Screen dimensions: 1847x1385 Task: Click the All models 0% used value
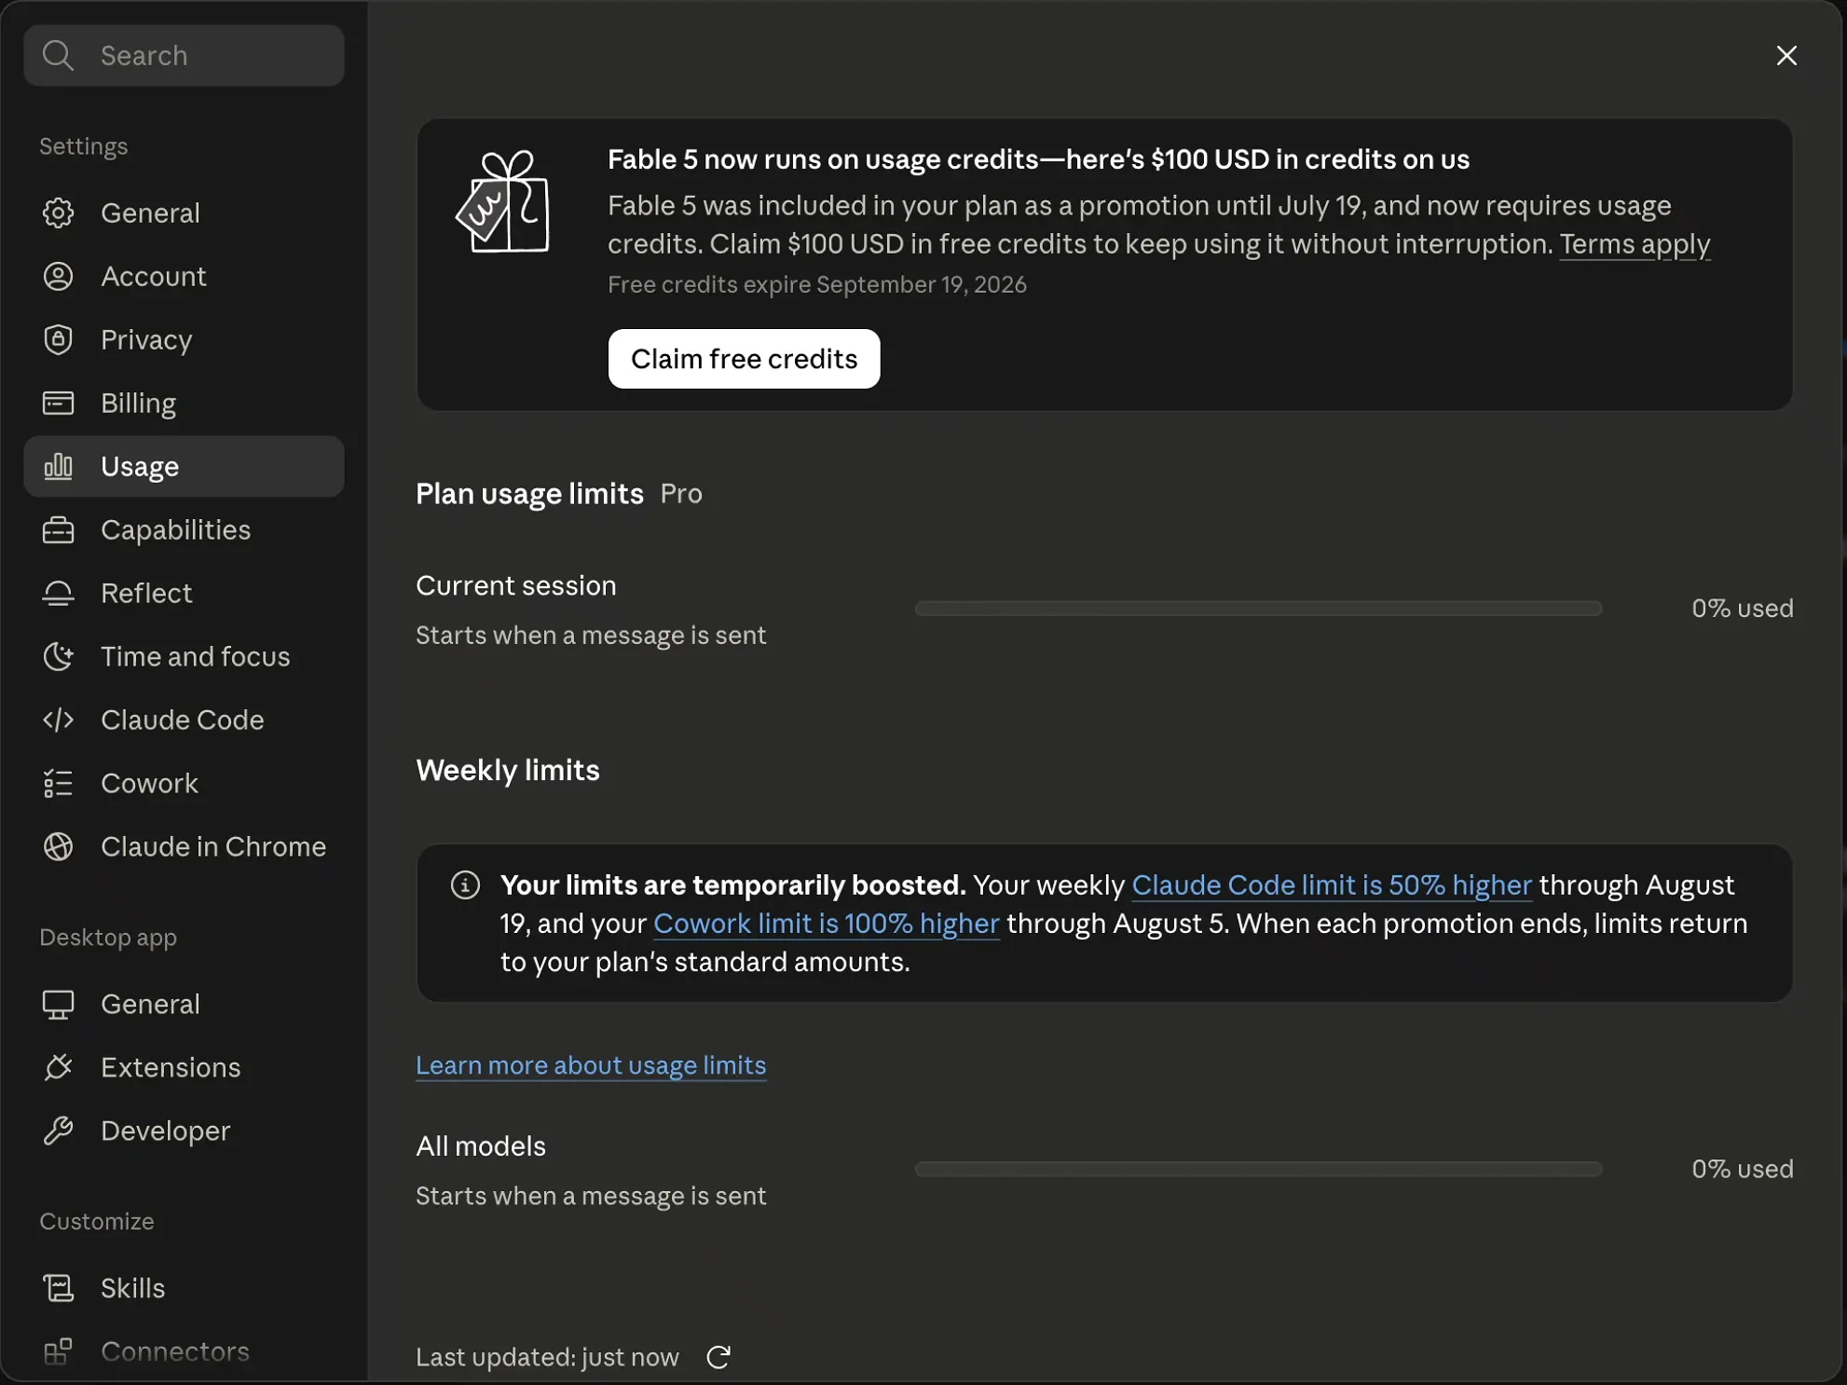[1742, 1170]
